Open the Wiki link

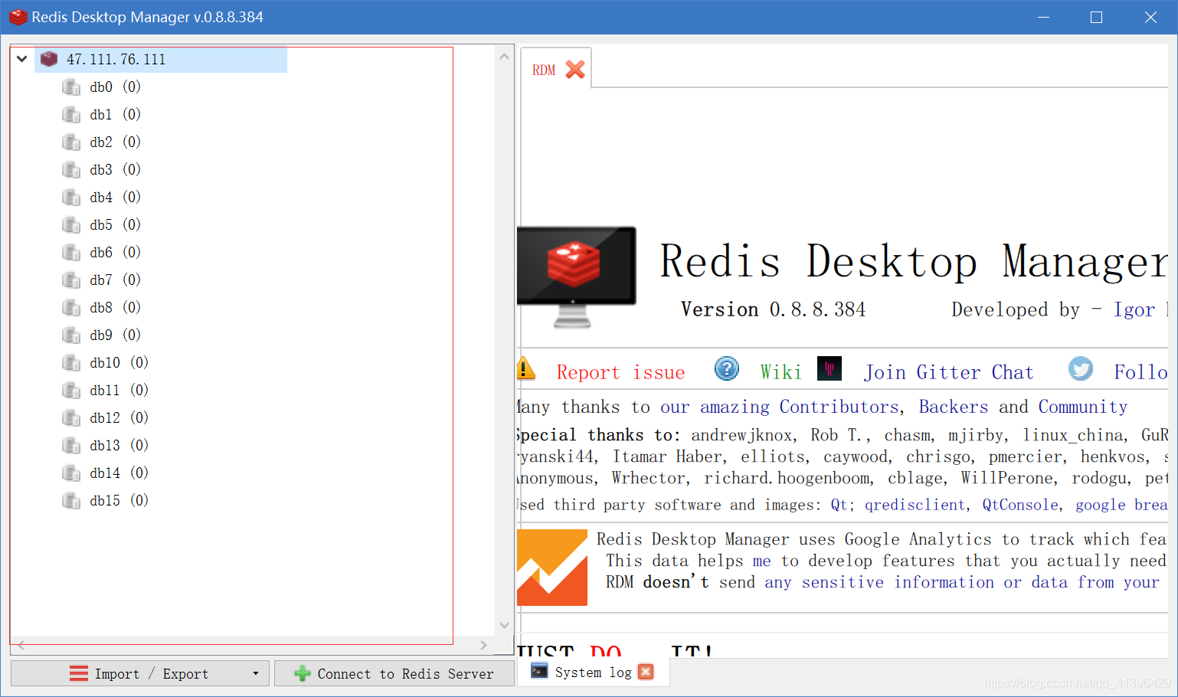(x=780, y=372)
